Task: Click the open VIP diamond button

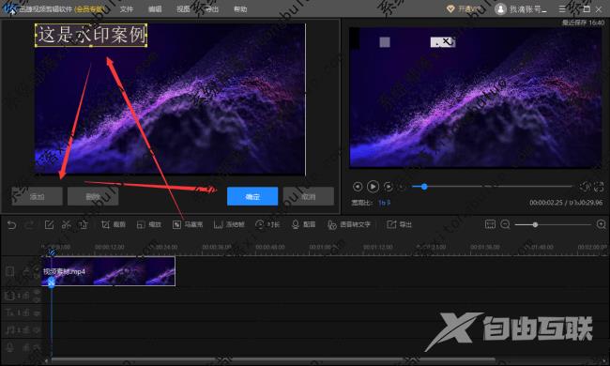Action: [x=464, y=9]
